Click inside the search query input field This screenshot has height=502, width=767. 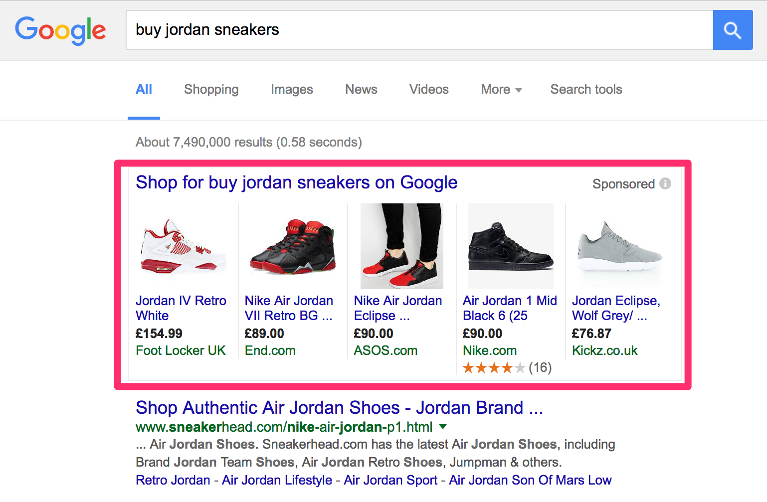tap(349, 30)
